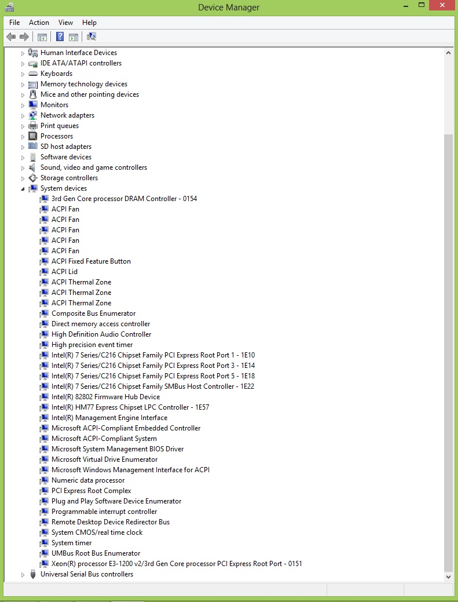
Task: Open the View menu
Action: click(65, 23)
